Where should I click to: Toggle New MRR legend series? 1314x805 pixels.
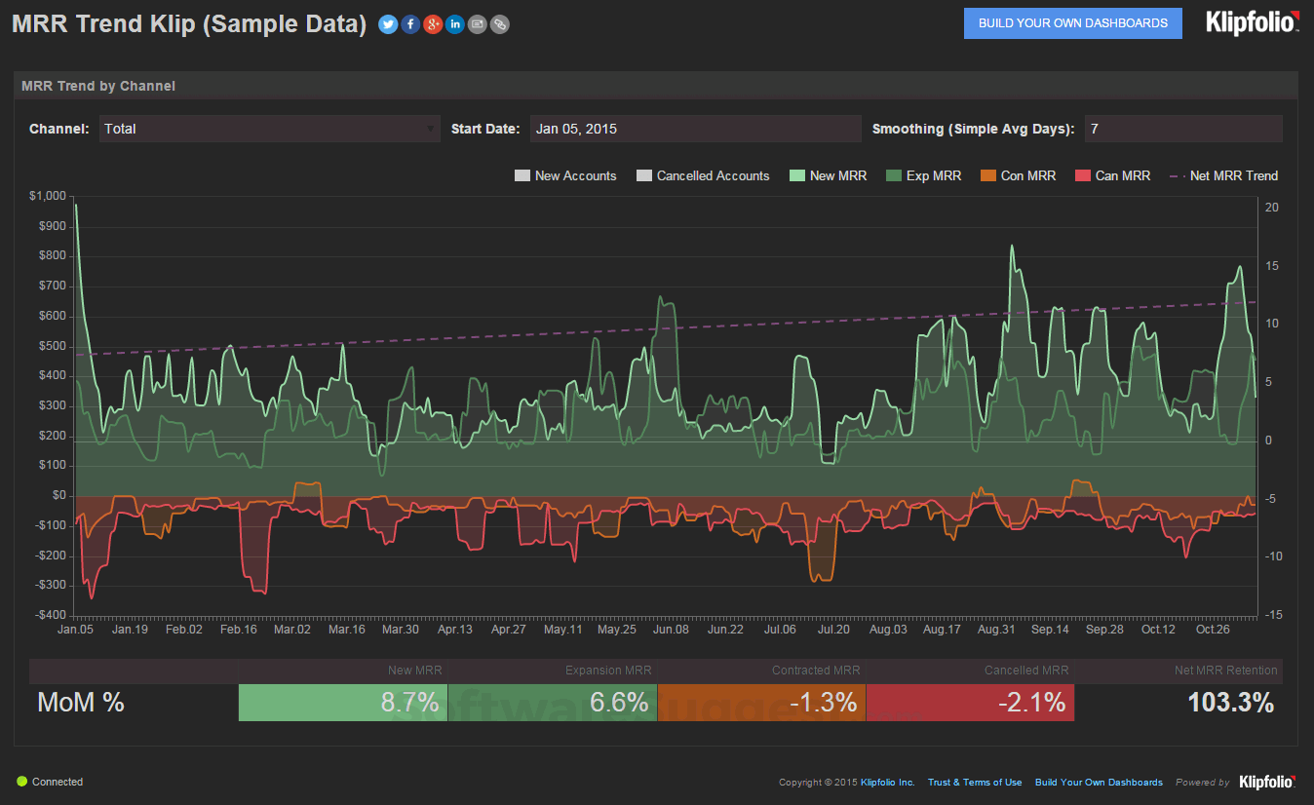(828, 176)
